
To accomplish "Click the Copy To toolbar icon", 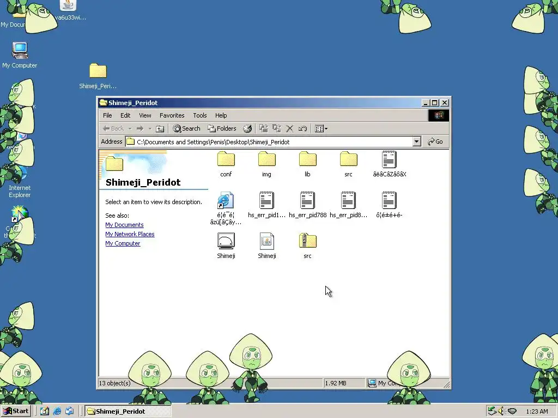I will click(276, 128).
